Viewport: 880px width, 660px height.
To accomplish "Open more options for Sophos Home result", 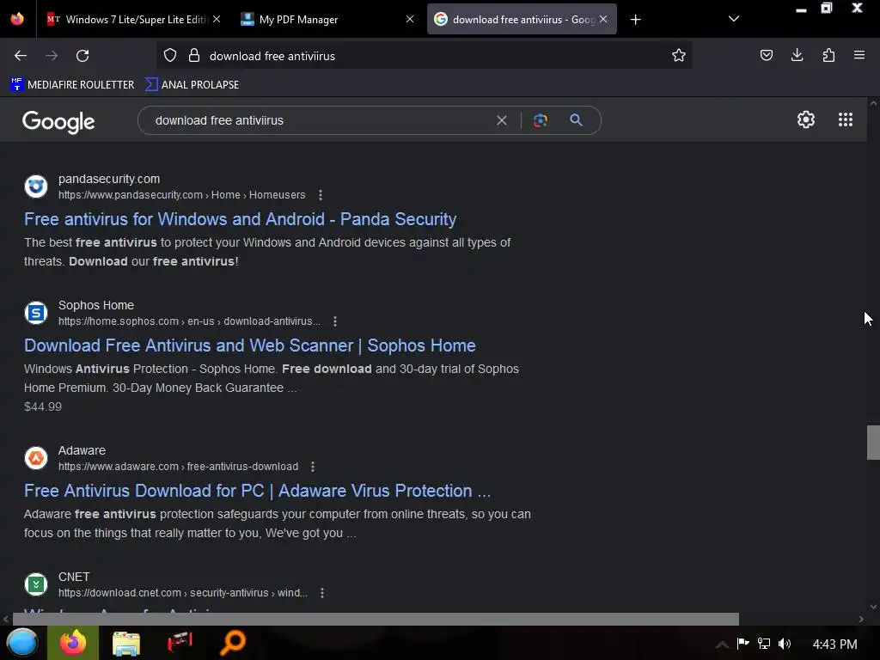I will pos(335,321).
